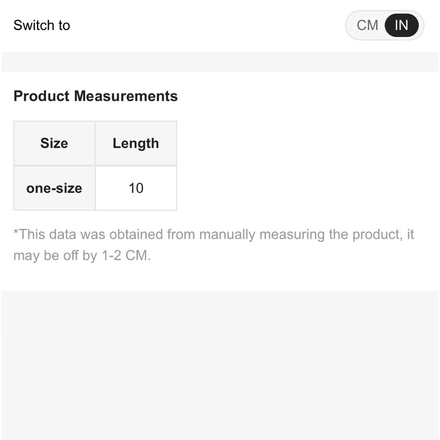Image resolution: width=440 pixels, height=440 pixels.
Task: Select the Size column header
Action: point(54,143)
